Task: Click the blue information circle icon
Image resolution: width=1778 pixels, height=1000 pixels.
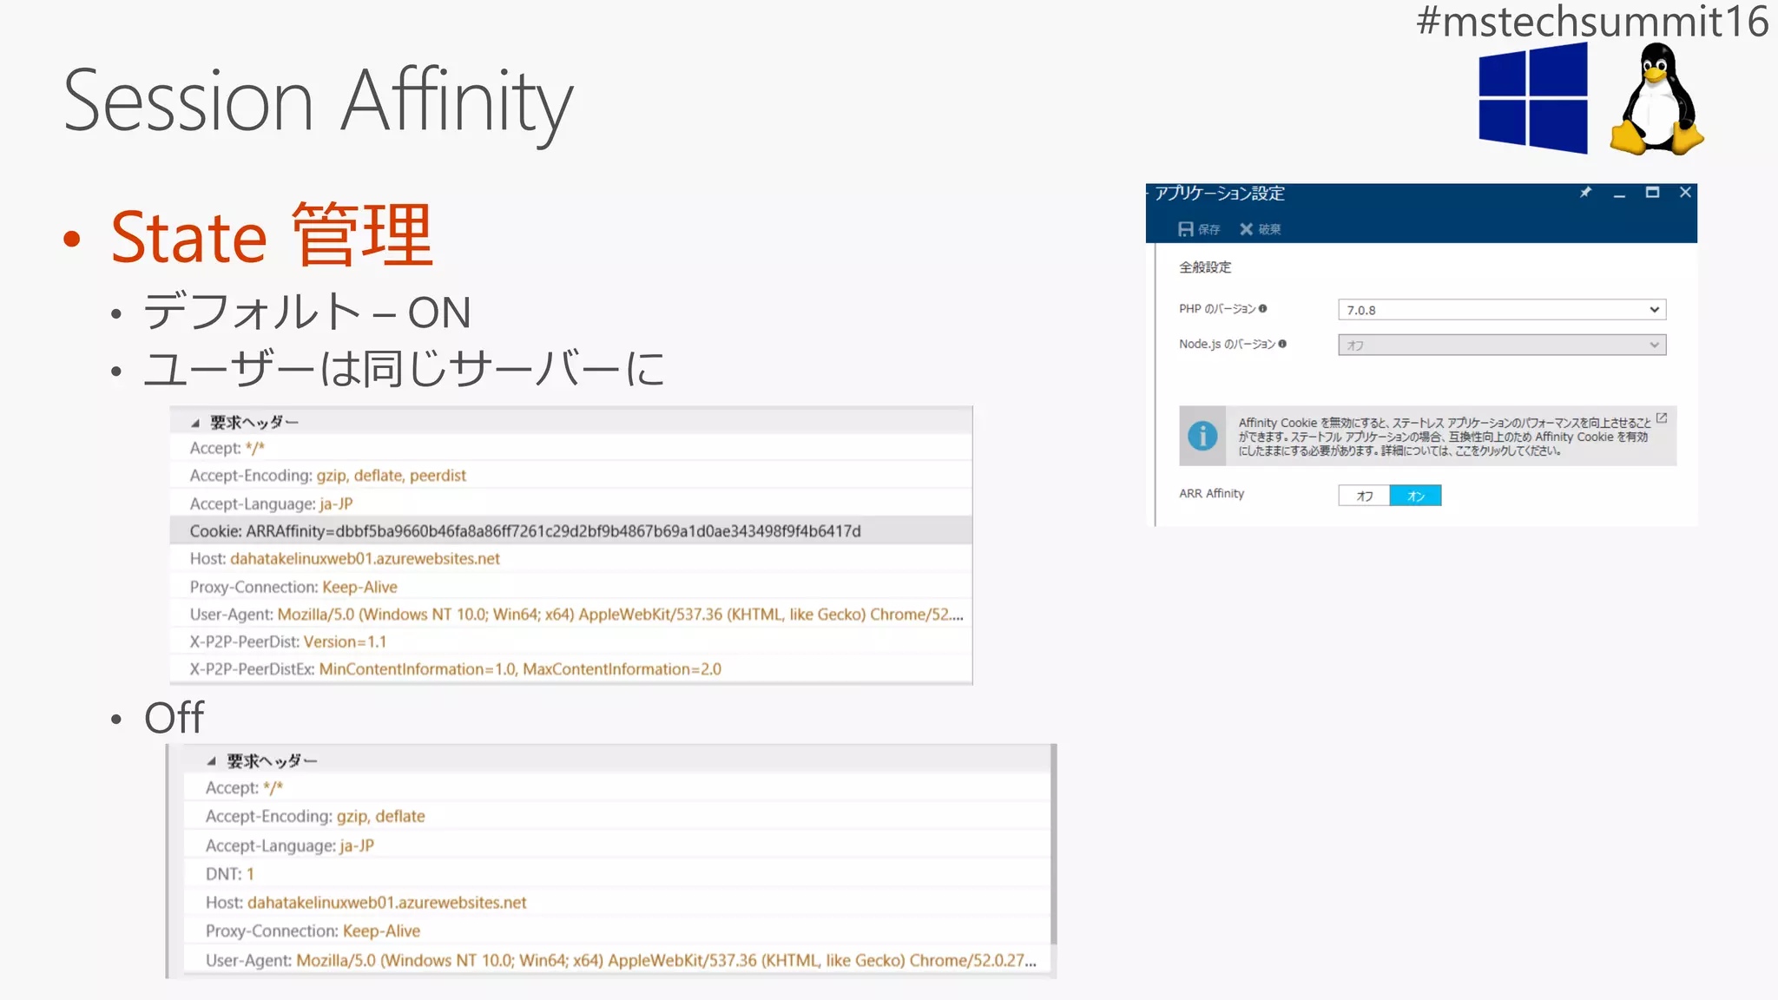Action: click(1202, 436)
